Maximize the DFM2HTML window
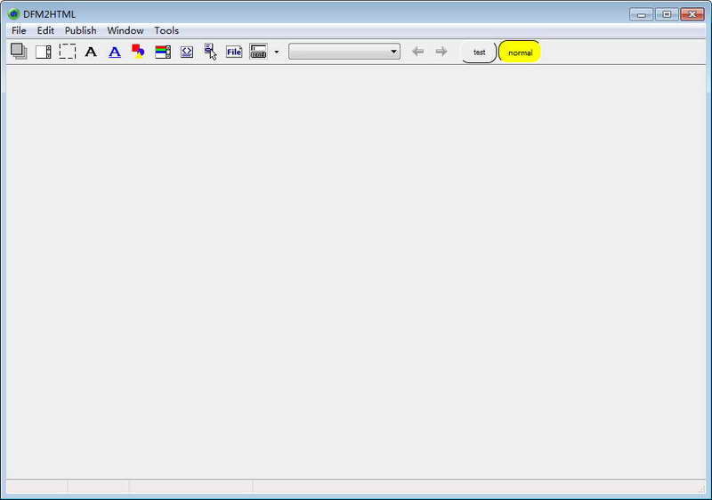 click(667, 14)
